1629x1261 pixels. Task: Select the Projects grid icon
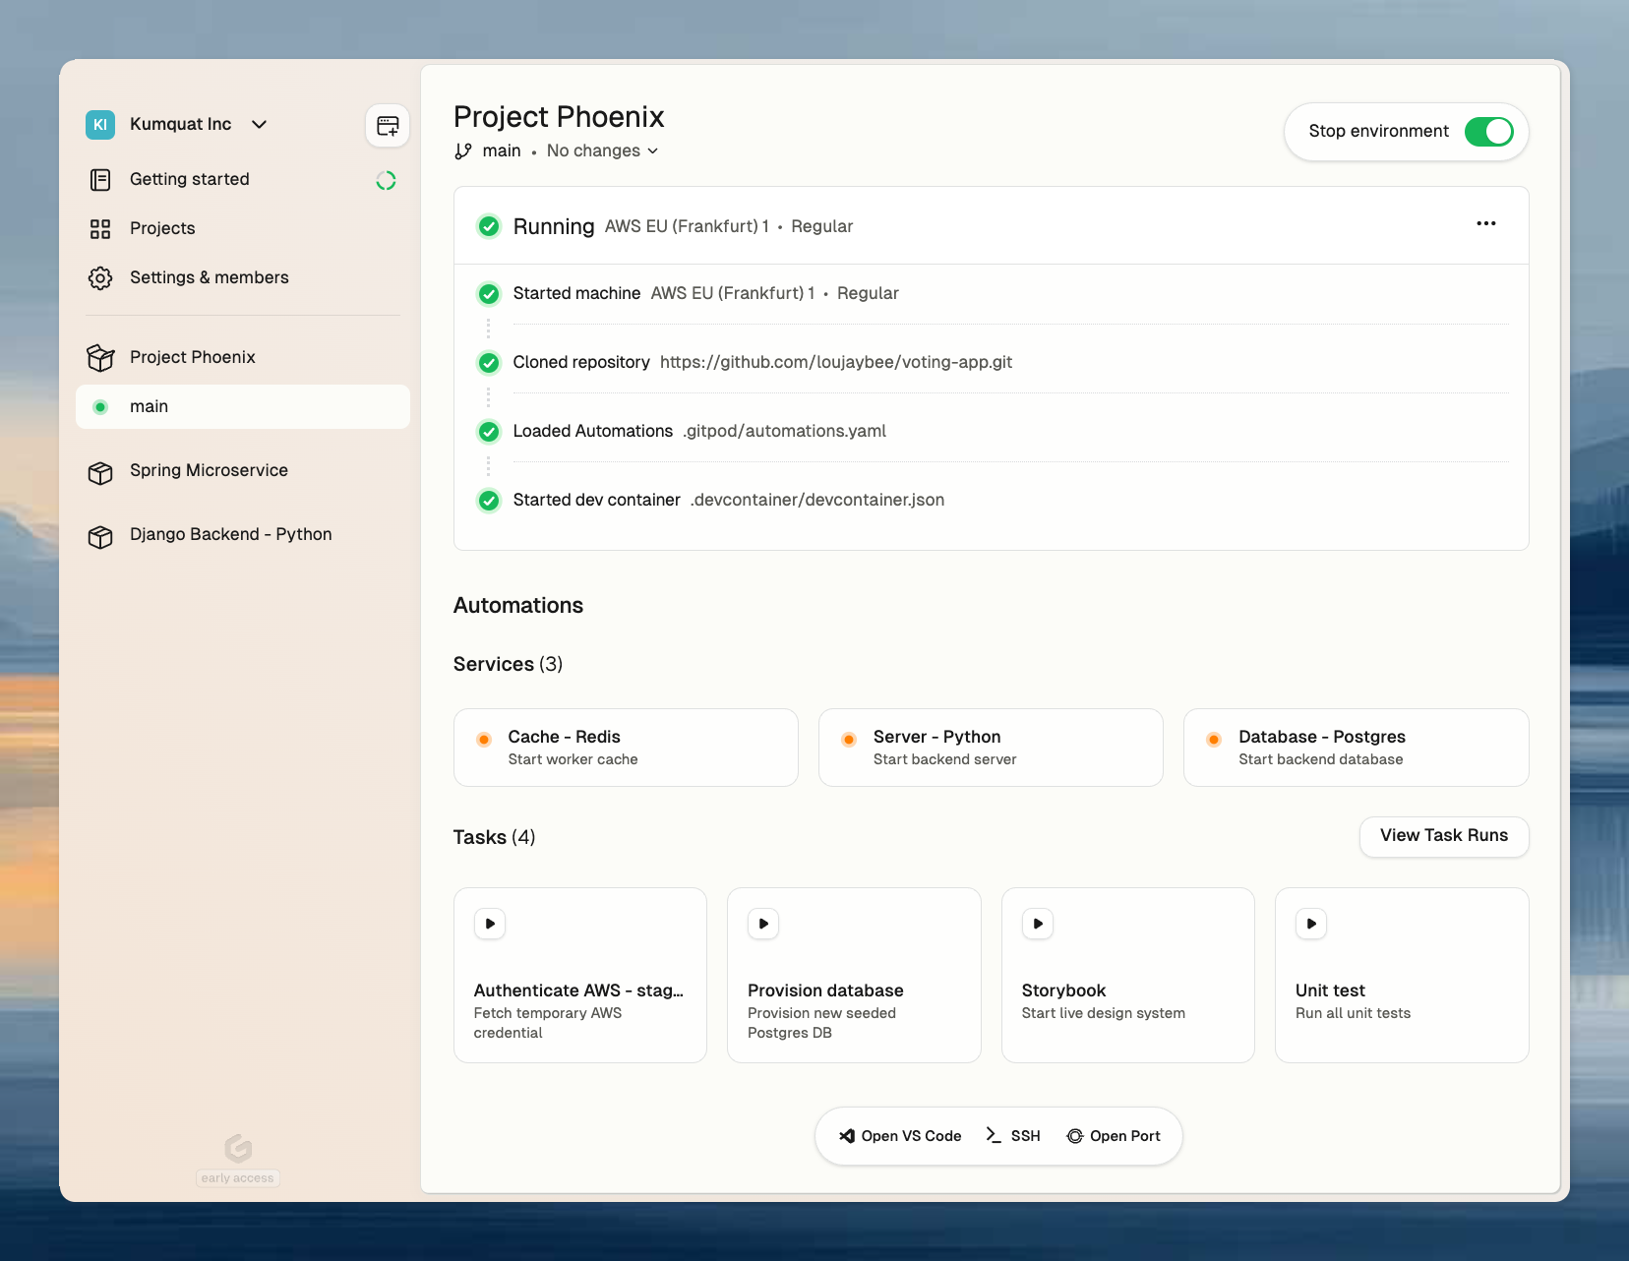pos(100,228)
